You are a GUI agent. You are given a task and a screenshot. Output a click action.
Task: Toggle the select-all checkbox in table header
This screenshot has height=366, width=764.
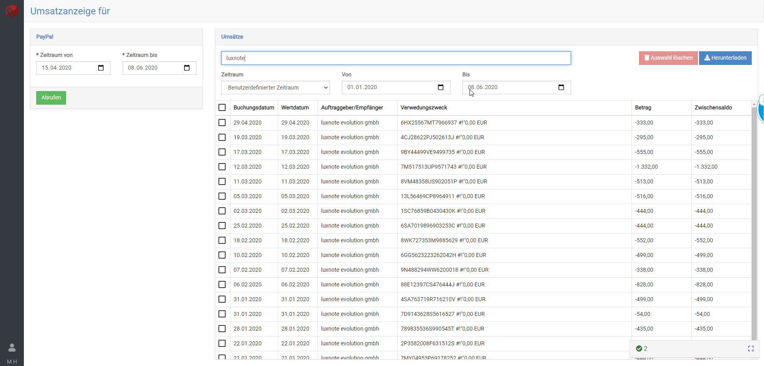click(x=222, y=107)
